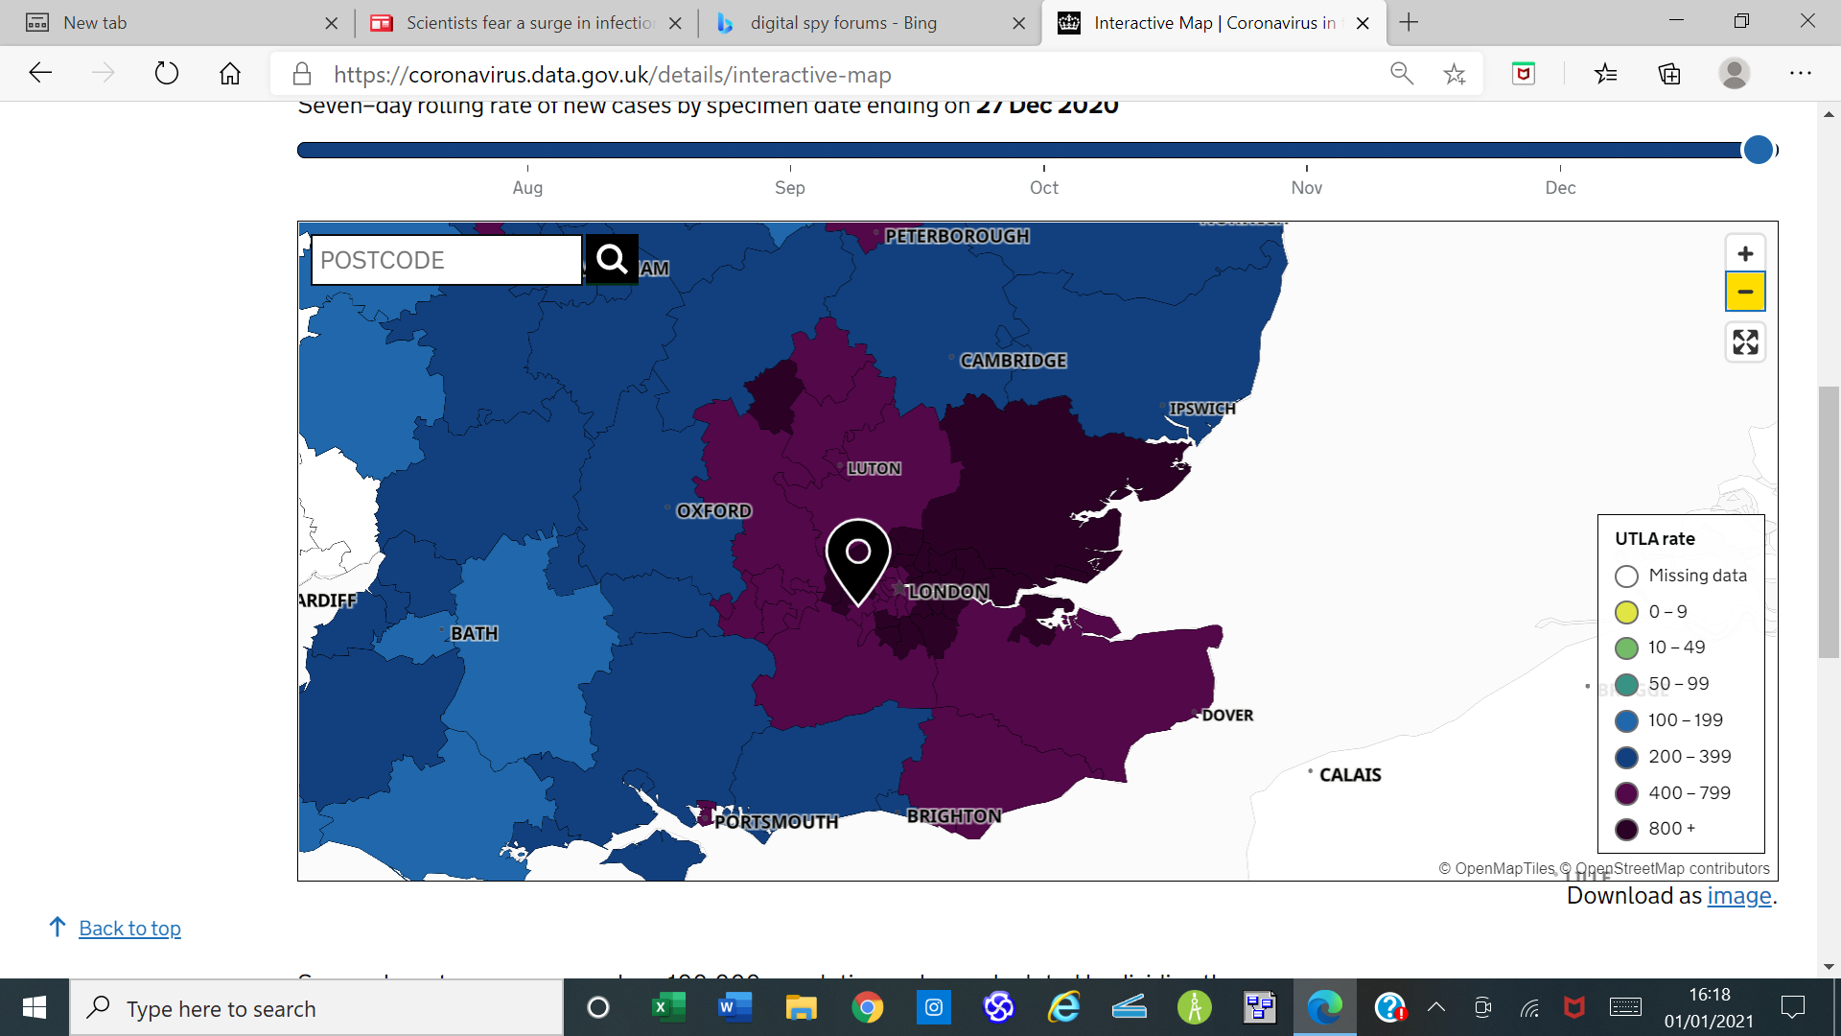
Task: Show hidden system tray icons chevron
Action: (x=1435, y=1007)
